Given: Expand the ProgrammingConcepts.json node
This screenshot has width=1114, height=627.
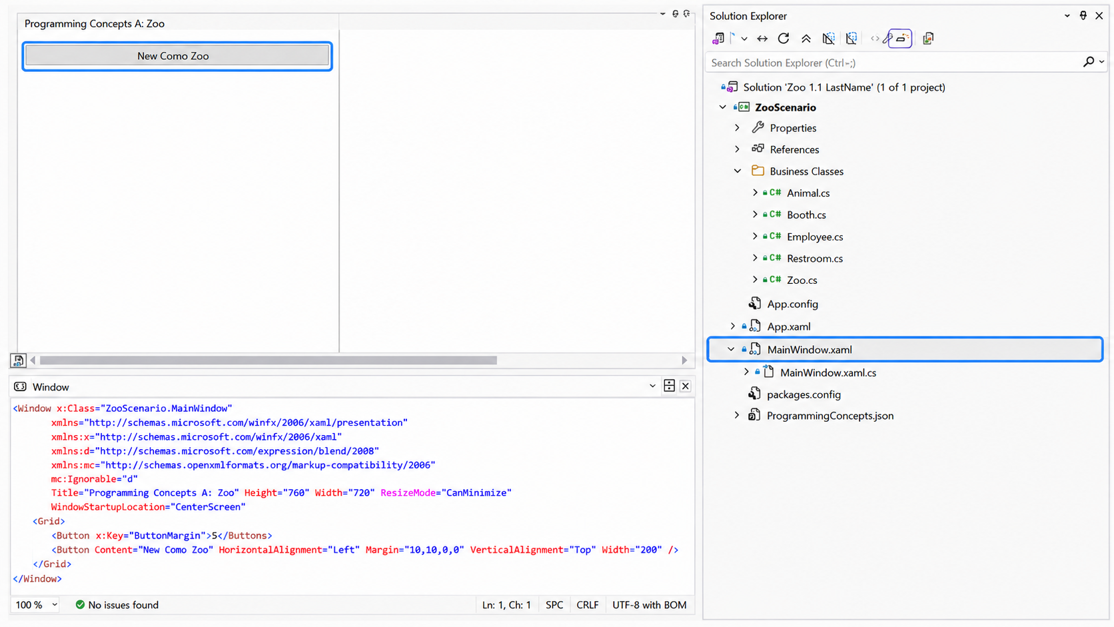Looking at the screenshot, I should coord(737,416).
